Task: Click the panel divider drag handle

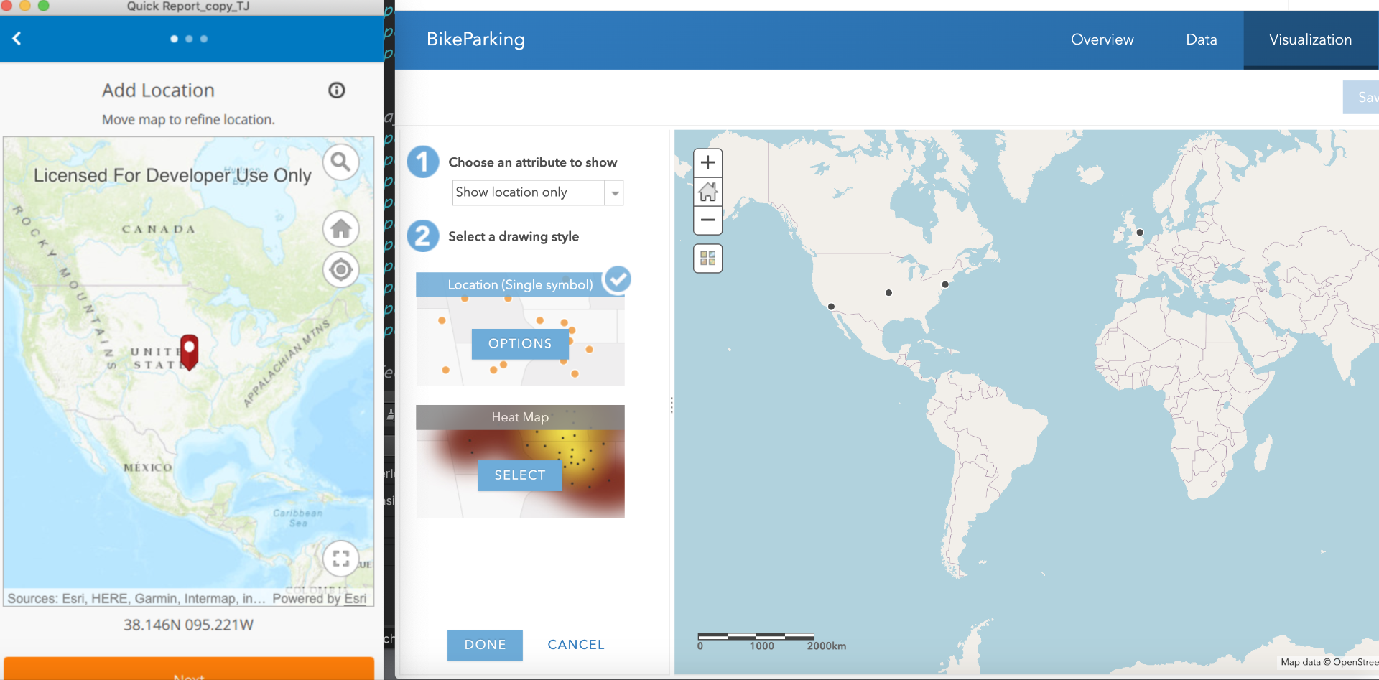Action: (x=672, y=405)
